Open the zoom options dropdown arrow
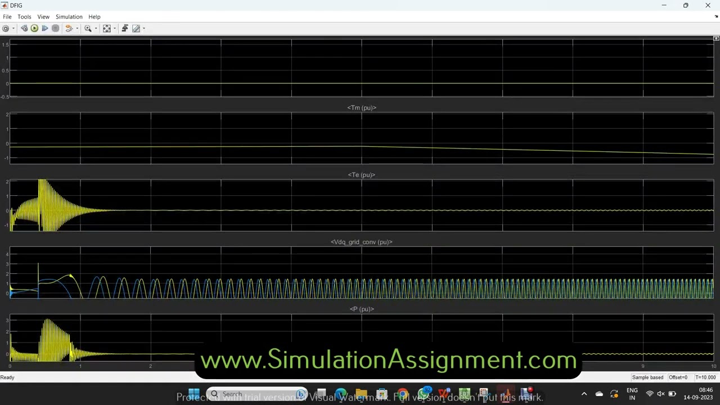720x405 pixels. click(x=96, y=28)
